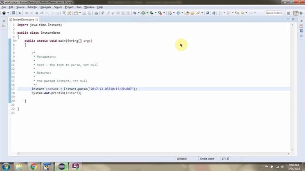Open the Window menu
The width and height of the screenshot is (305, 171).
89,7
